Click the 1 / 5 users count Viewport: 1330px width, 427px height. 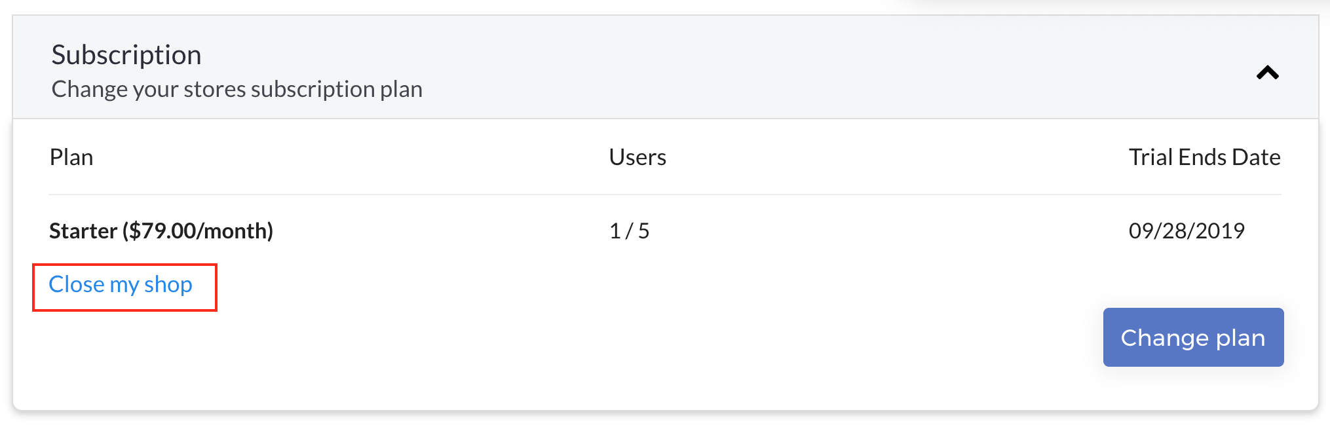629,231
